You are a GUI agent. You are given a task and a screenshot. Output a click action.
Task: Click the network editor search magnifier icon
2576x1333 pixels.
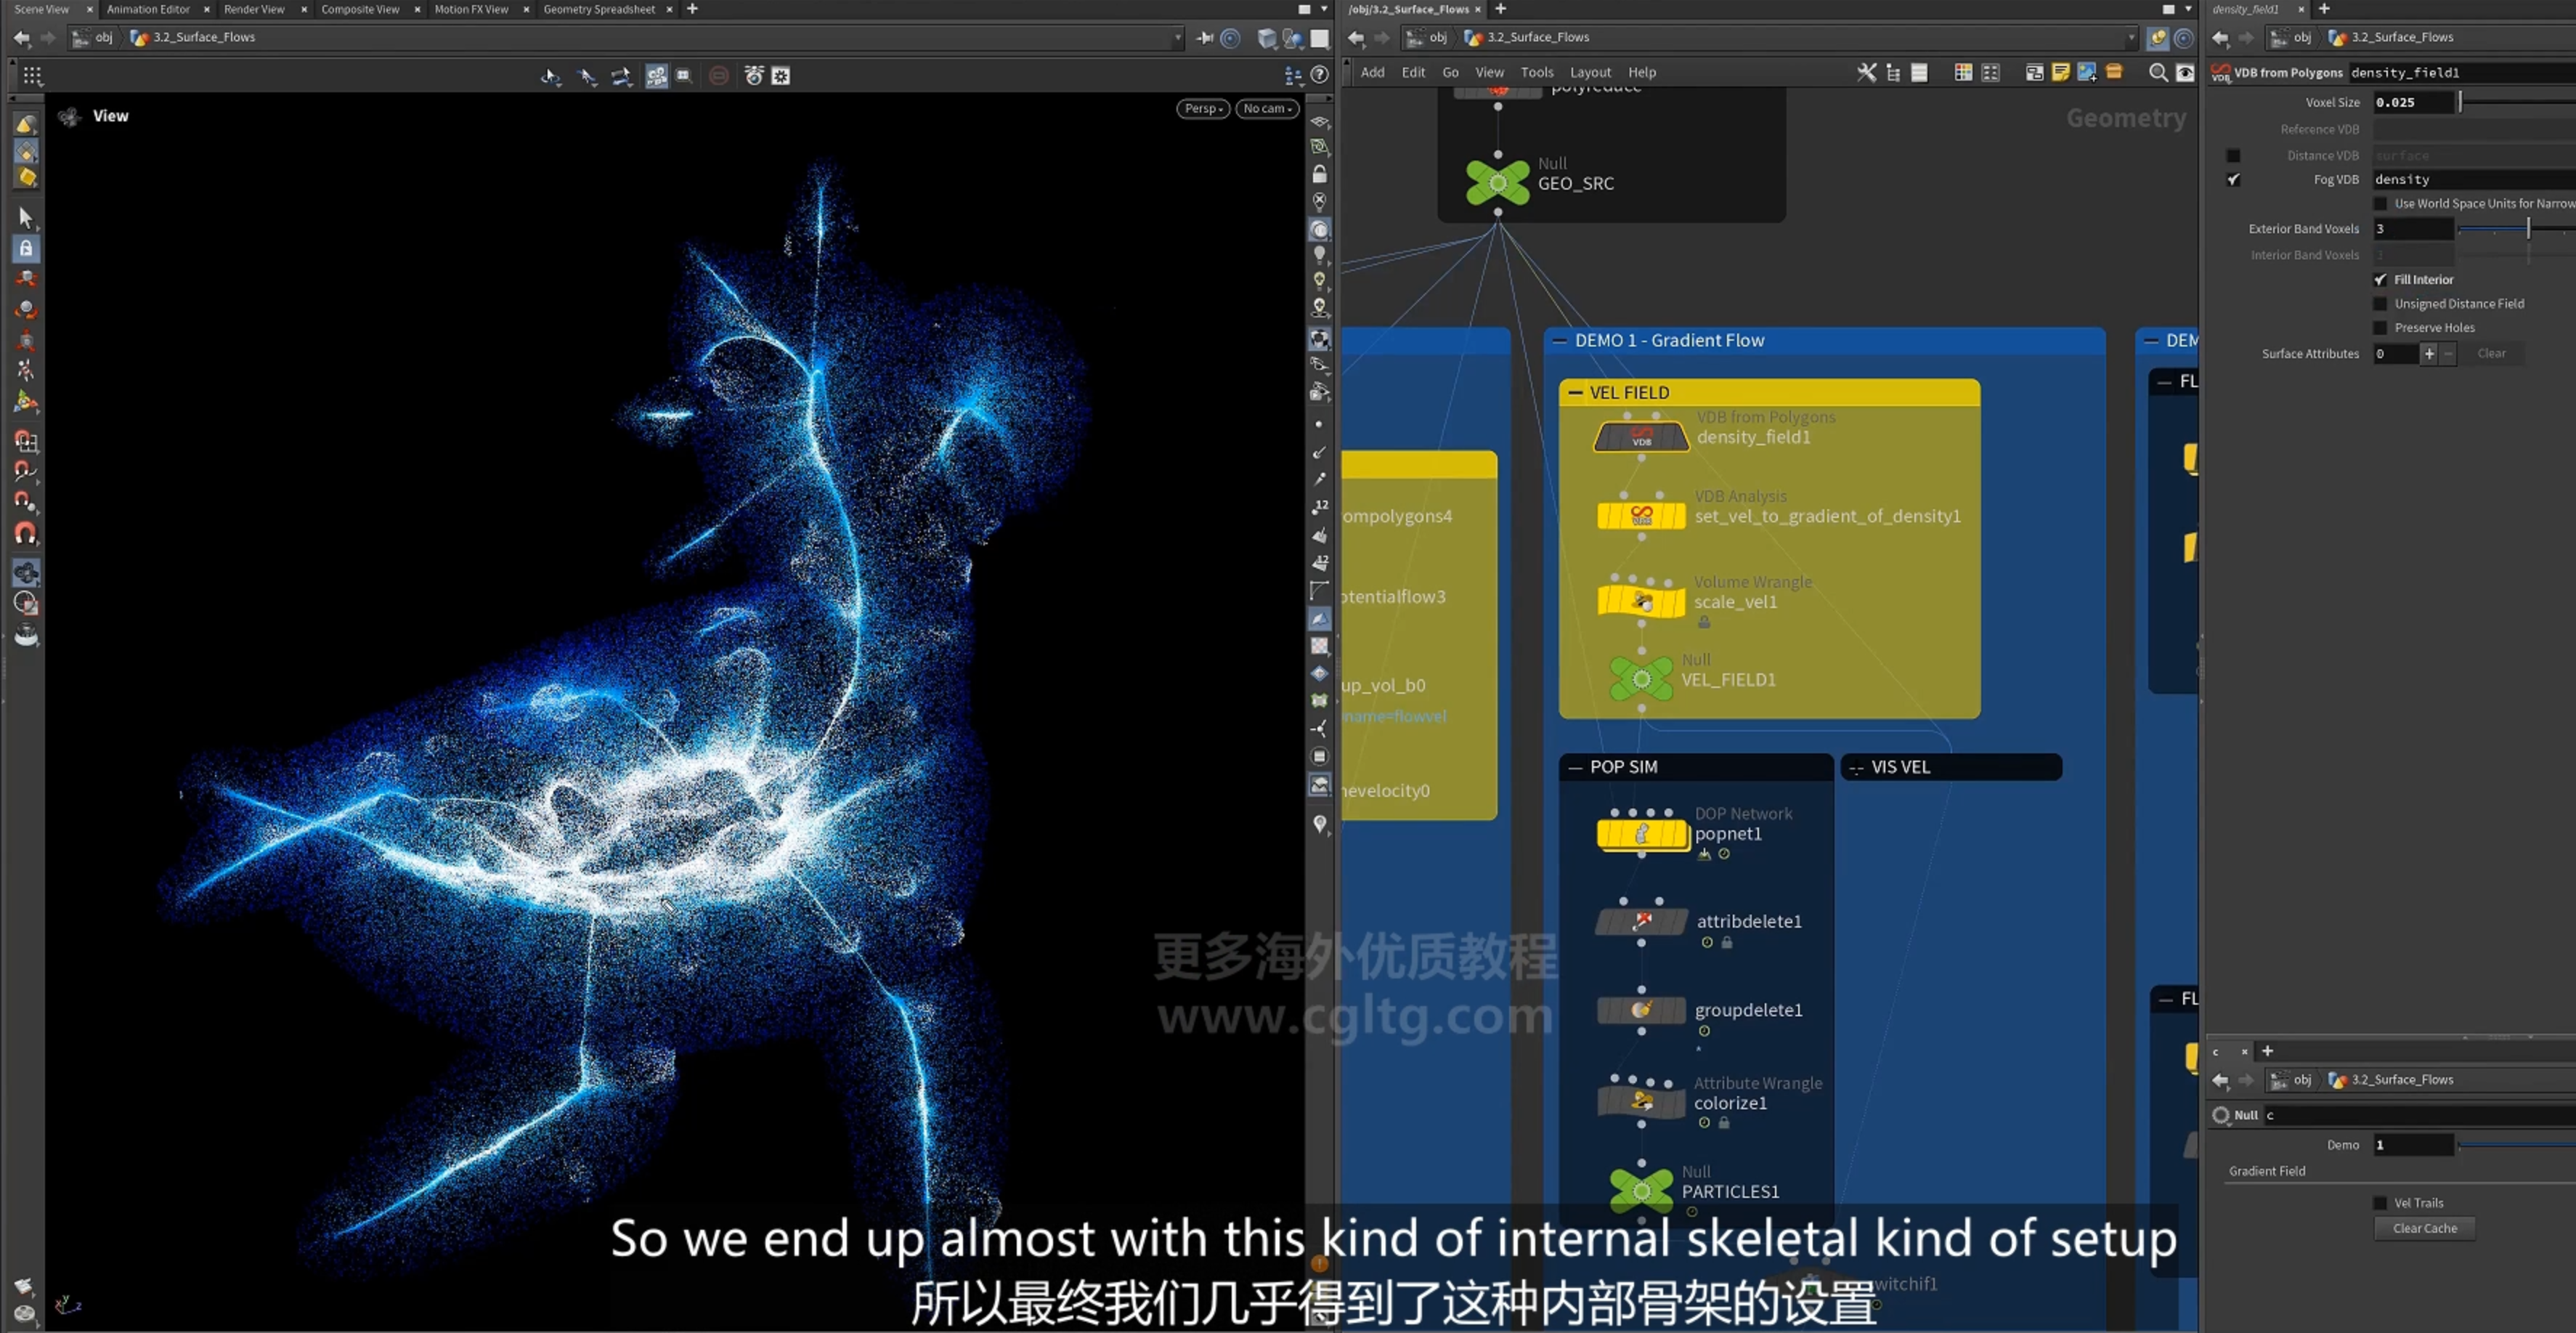(2158, 72)
